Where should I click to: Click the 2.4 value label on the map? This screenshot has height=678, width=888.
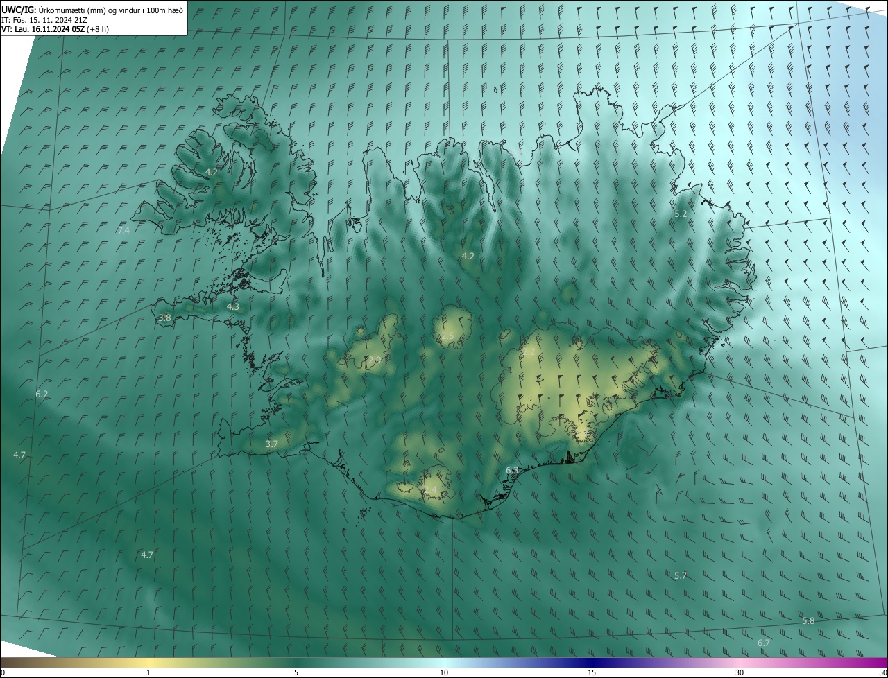pos(431,489)
